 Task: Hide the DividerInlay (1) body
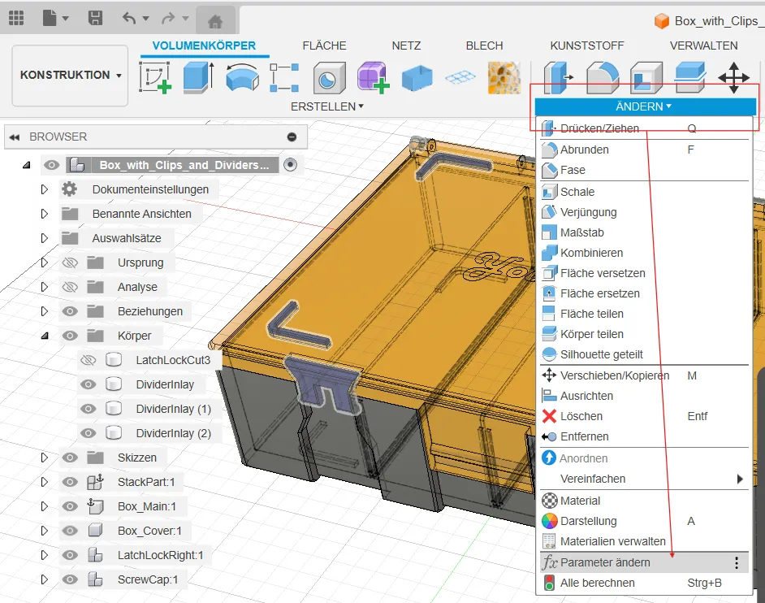(89, 409)
